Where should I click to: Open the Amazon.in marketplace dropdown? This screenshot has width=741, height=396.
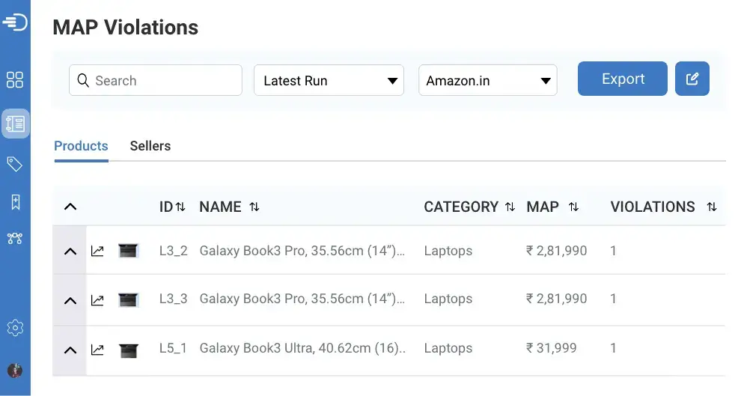tap(487, 81)
